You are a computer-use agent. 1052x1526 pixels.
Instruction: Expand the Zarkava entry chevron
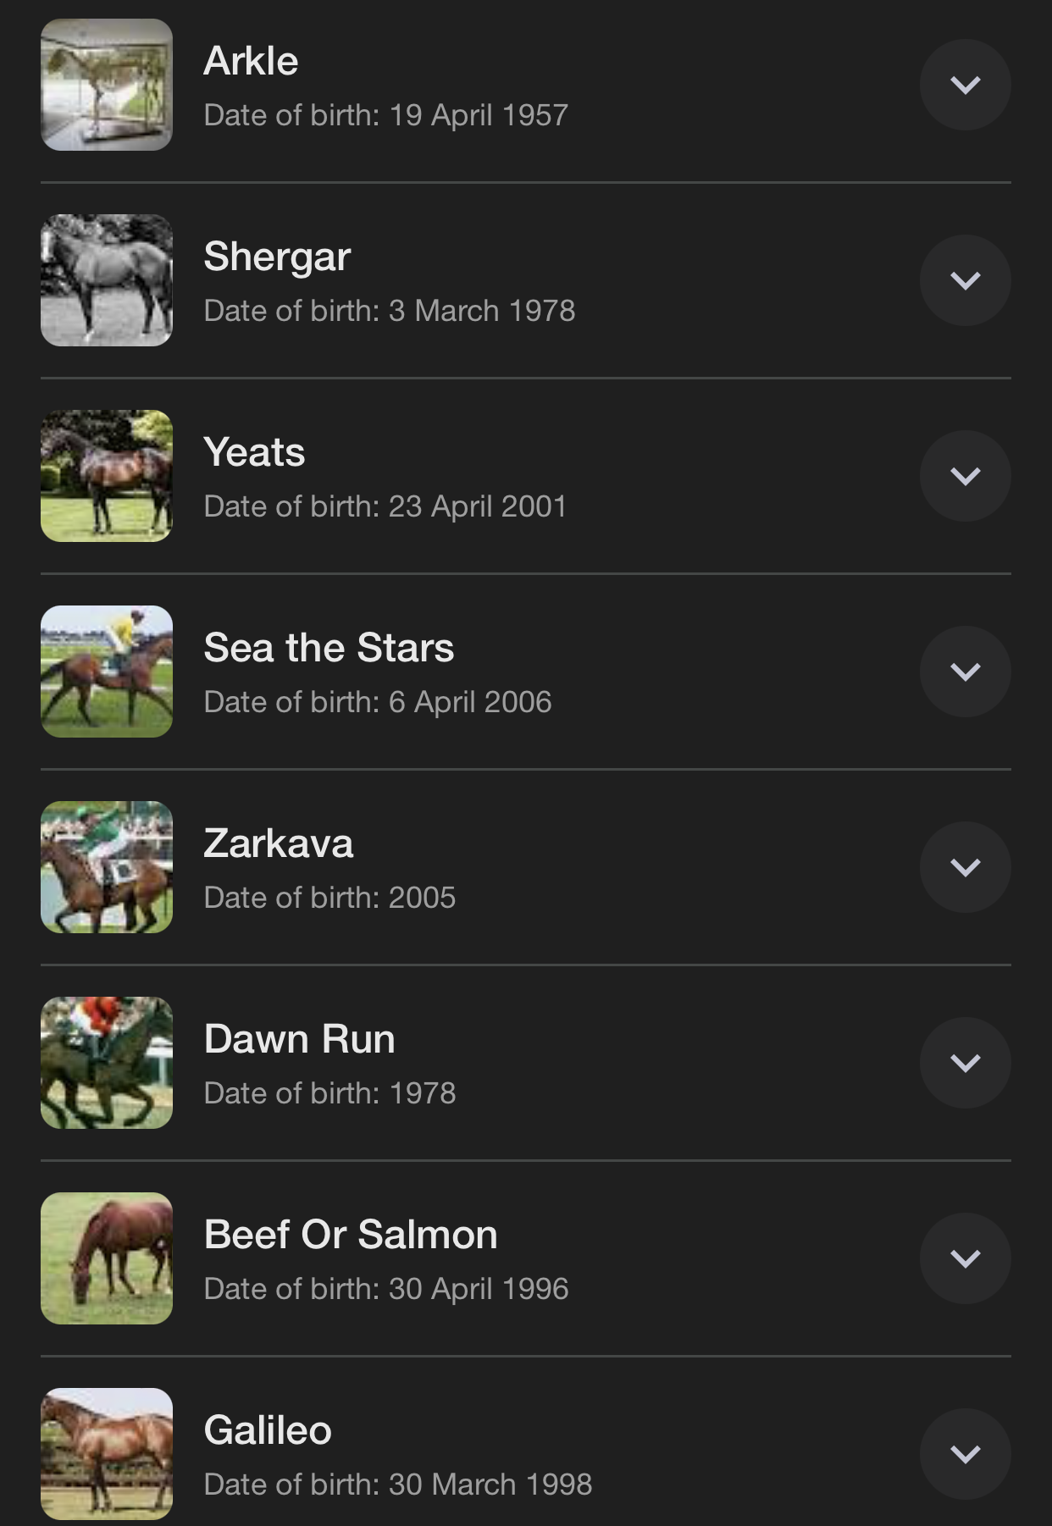(965, 867)
